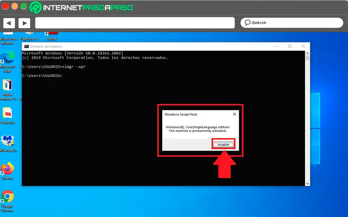Image resolution: width=348 pixels, height=217 pixels.
Task: Click the browser back arrow button
Action: click(x=9, y=23)
